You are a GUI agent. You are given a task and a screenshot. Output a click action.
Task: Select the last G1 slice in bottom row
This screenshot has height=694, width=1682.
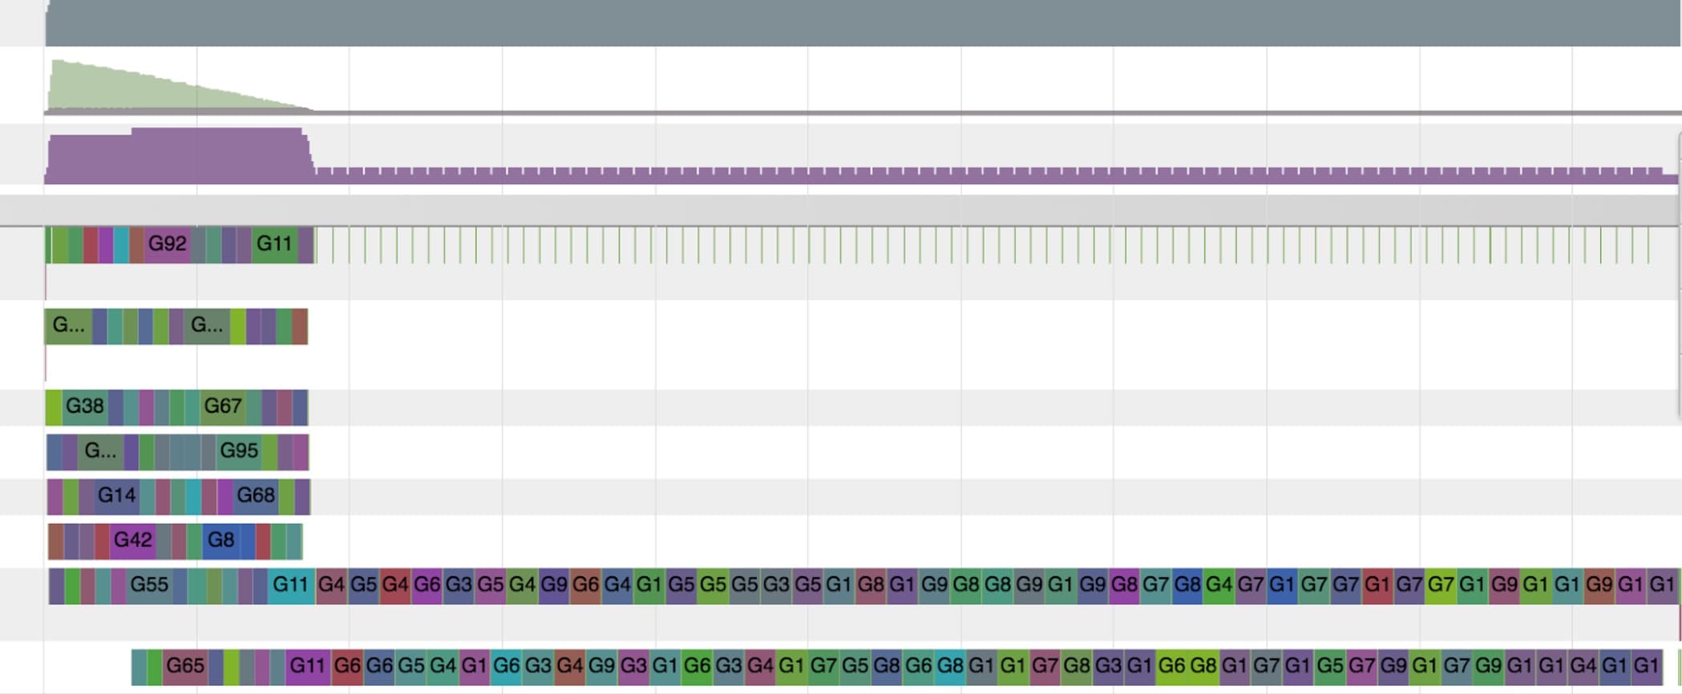click(1646, 667)
